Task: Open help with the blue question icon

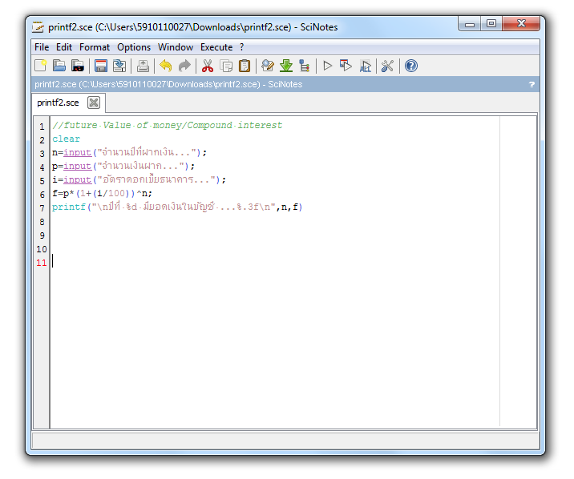Action: (411, 66)
